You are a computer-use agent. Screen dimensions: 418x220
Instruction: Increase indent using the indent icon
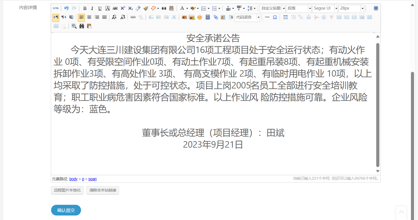point(71,17)
